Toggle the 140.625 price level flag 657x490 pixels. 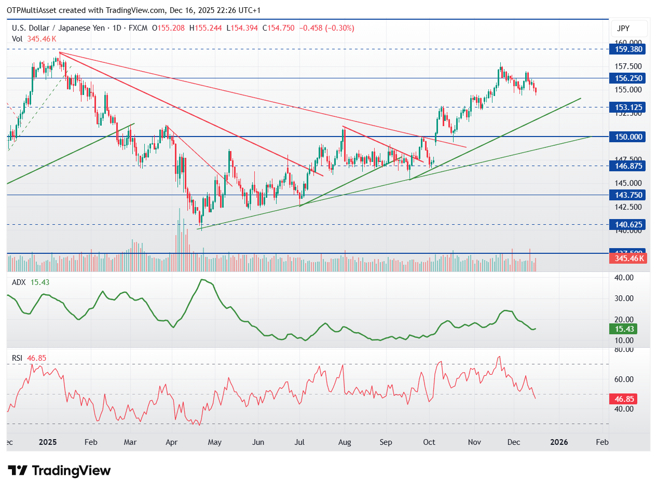click(x=627, y=224)
